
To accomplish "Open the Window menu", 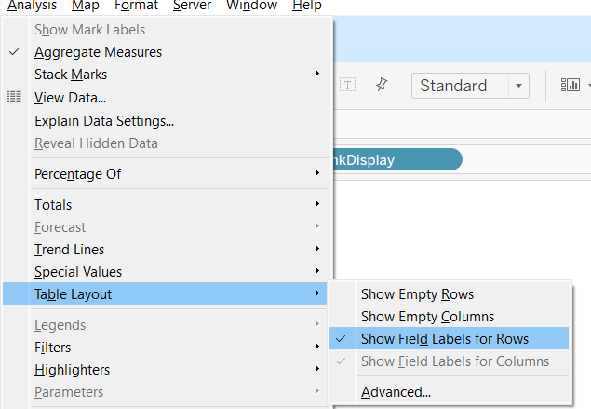I will click(251, 6).
